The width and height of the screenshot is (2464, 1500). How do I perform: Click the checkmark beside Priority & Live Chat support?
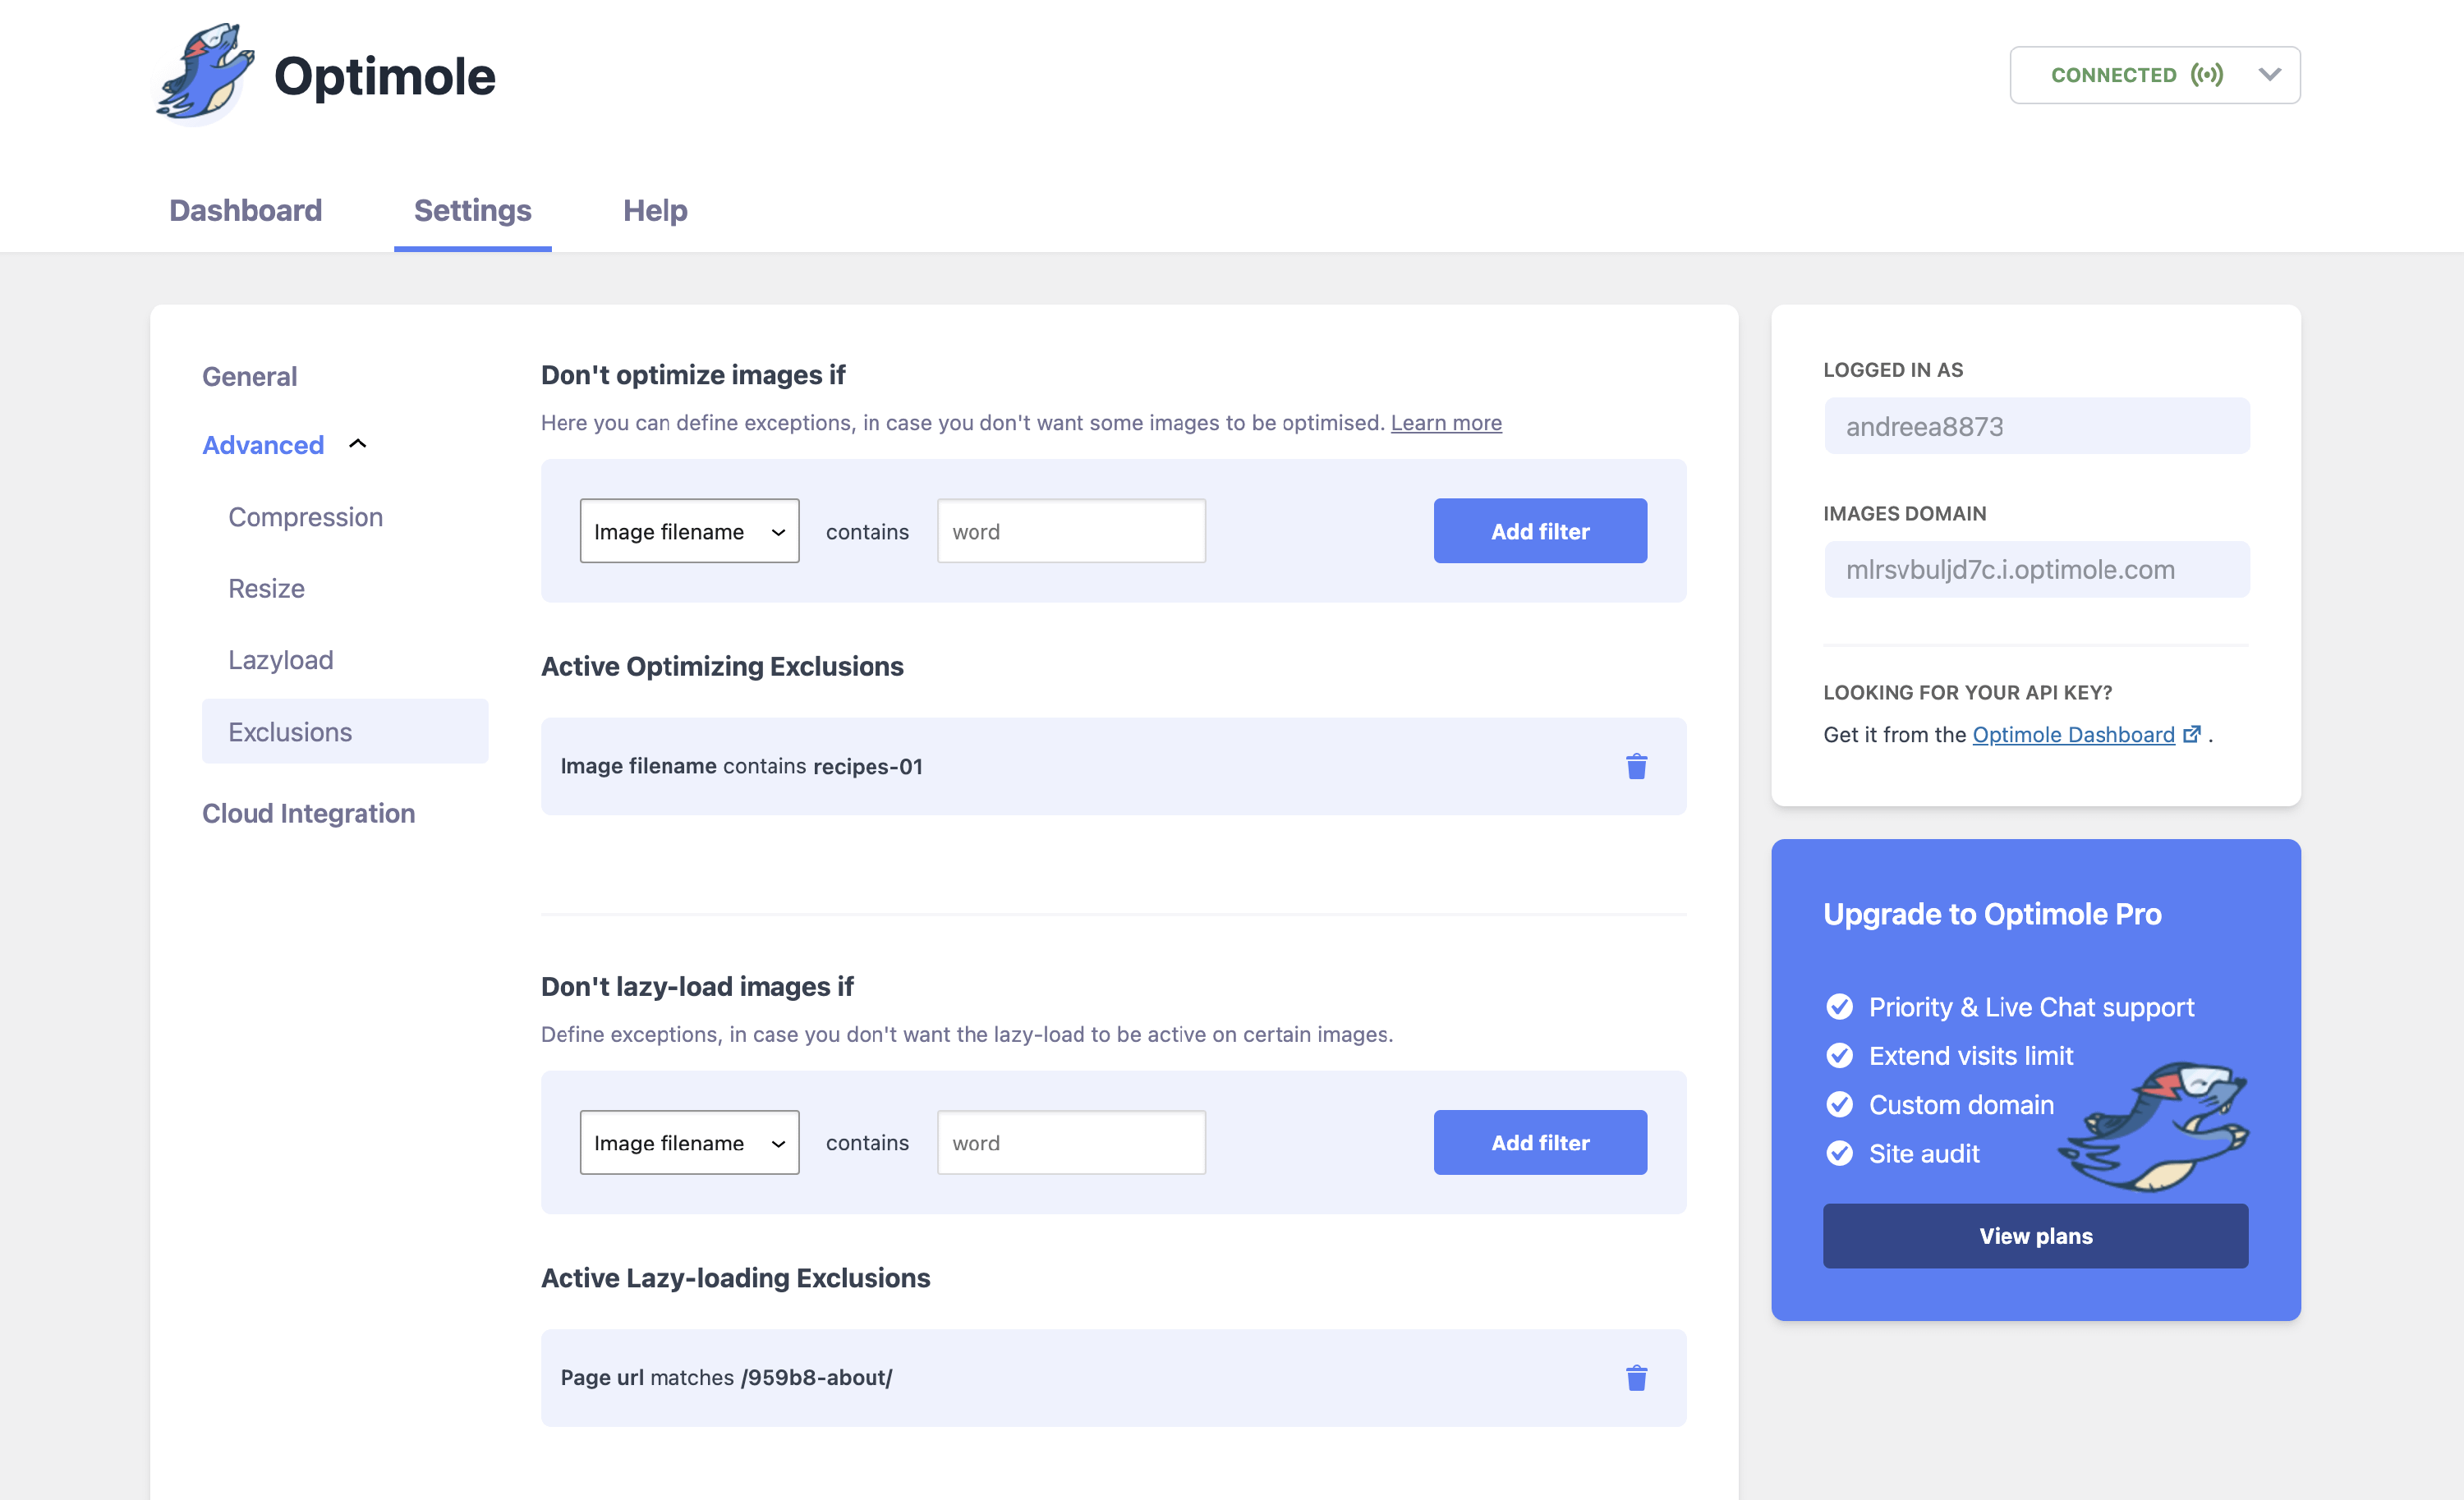[x=1839, y=1007]
